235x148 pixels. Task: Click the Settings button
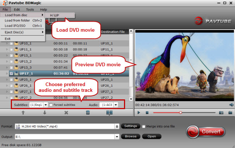pos(131,126)
